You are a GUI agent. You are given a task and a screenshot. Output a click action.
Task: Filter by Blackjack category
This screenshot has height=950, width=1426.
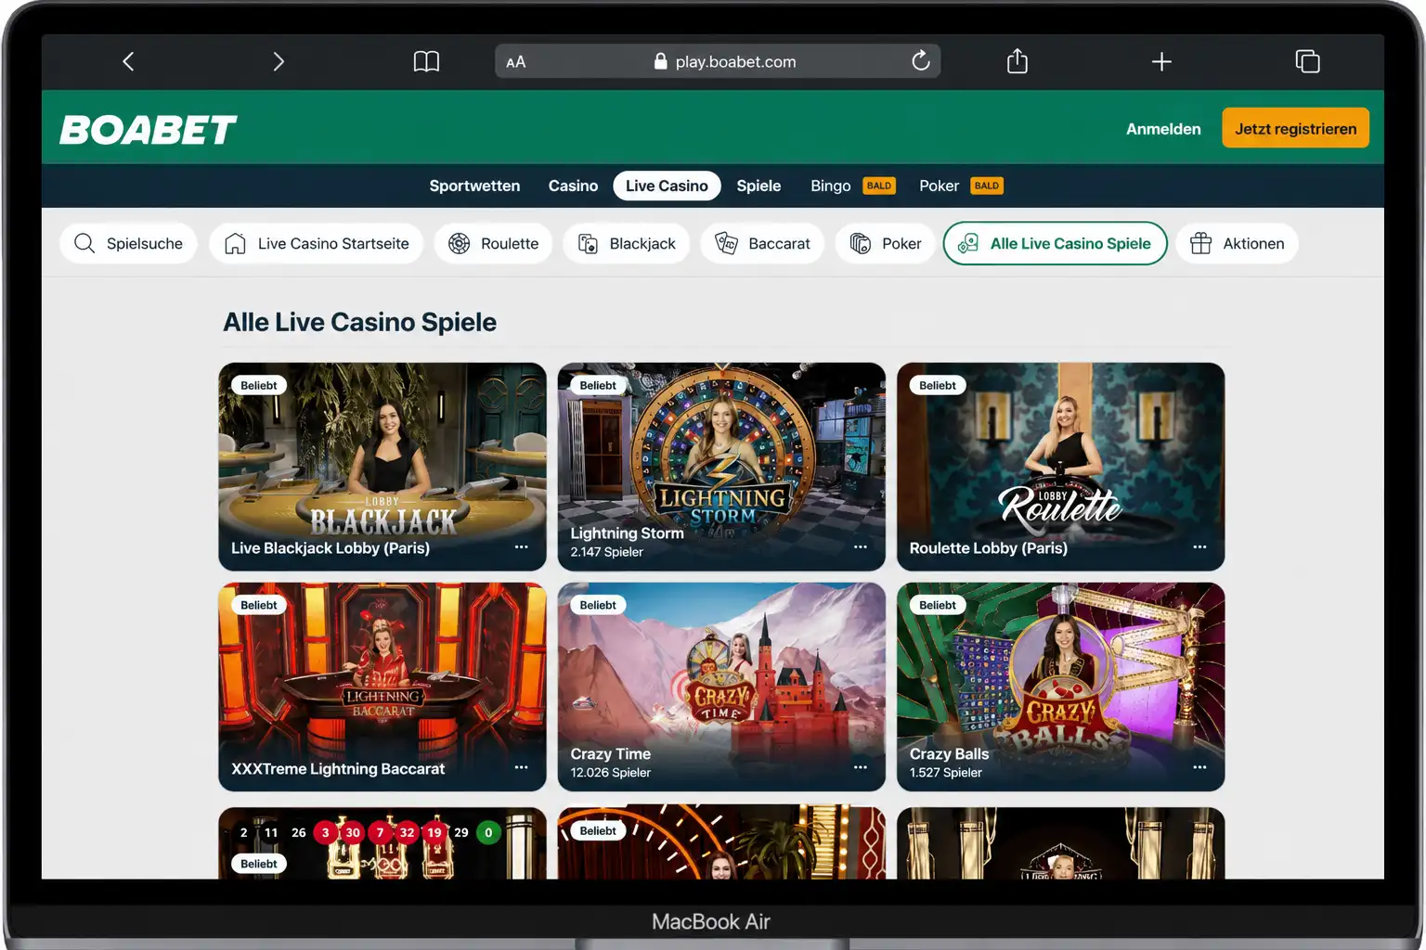point(626,243)
